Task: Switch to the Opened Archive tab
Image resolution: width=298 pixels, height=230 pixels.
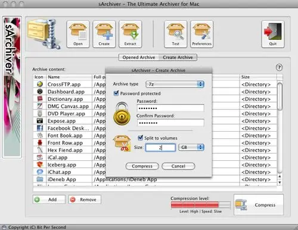Action: click(x=139, y=57)
